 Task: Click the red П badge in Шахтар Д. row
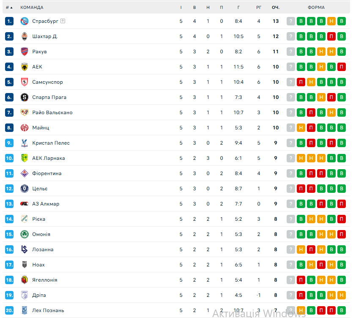[331, 36]
